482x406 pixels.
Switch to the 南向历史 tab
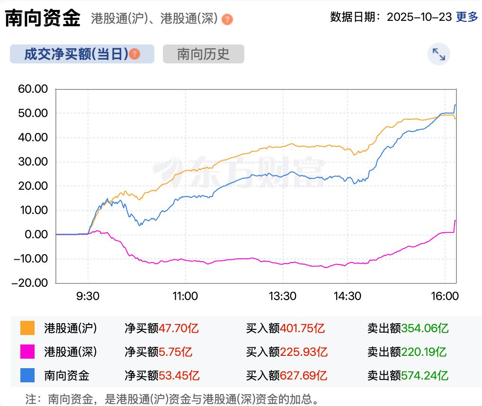point(203,54)
